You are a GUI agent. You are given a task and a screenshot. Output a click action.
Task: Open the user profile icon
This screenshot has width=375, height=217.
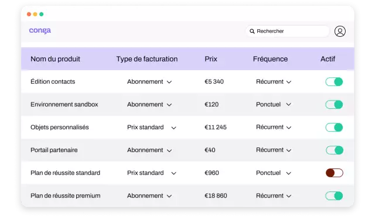click(x=340, y=31)
